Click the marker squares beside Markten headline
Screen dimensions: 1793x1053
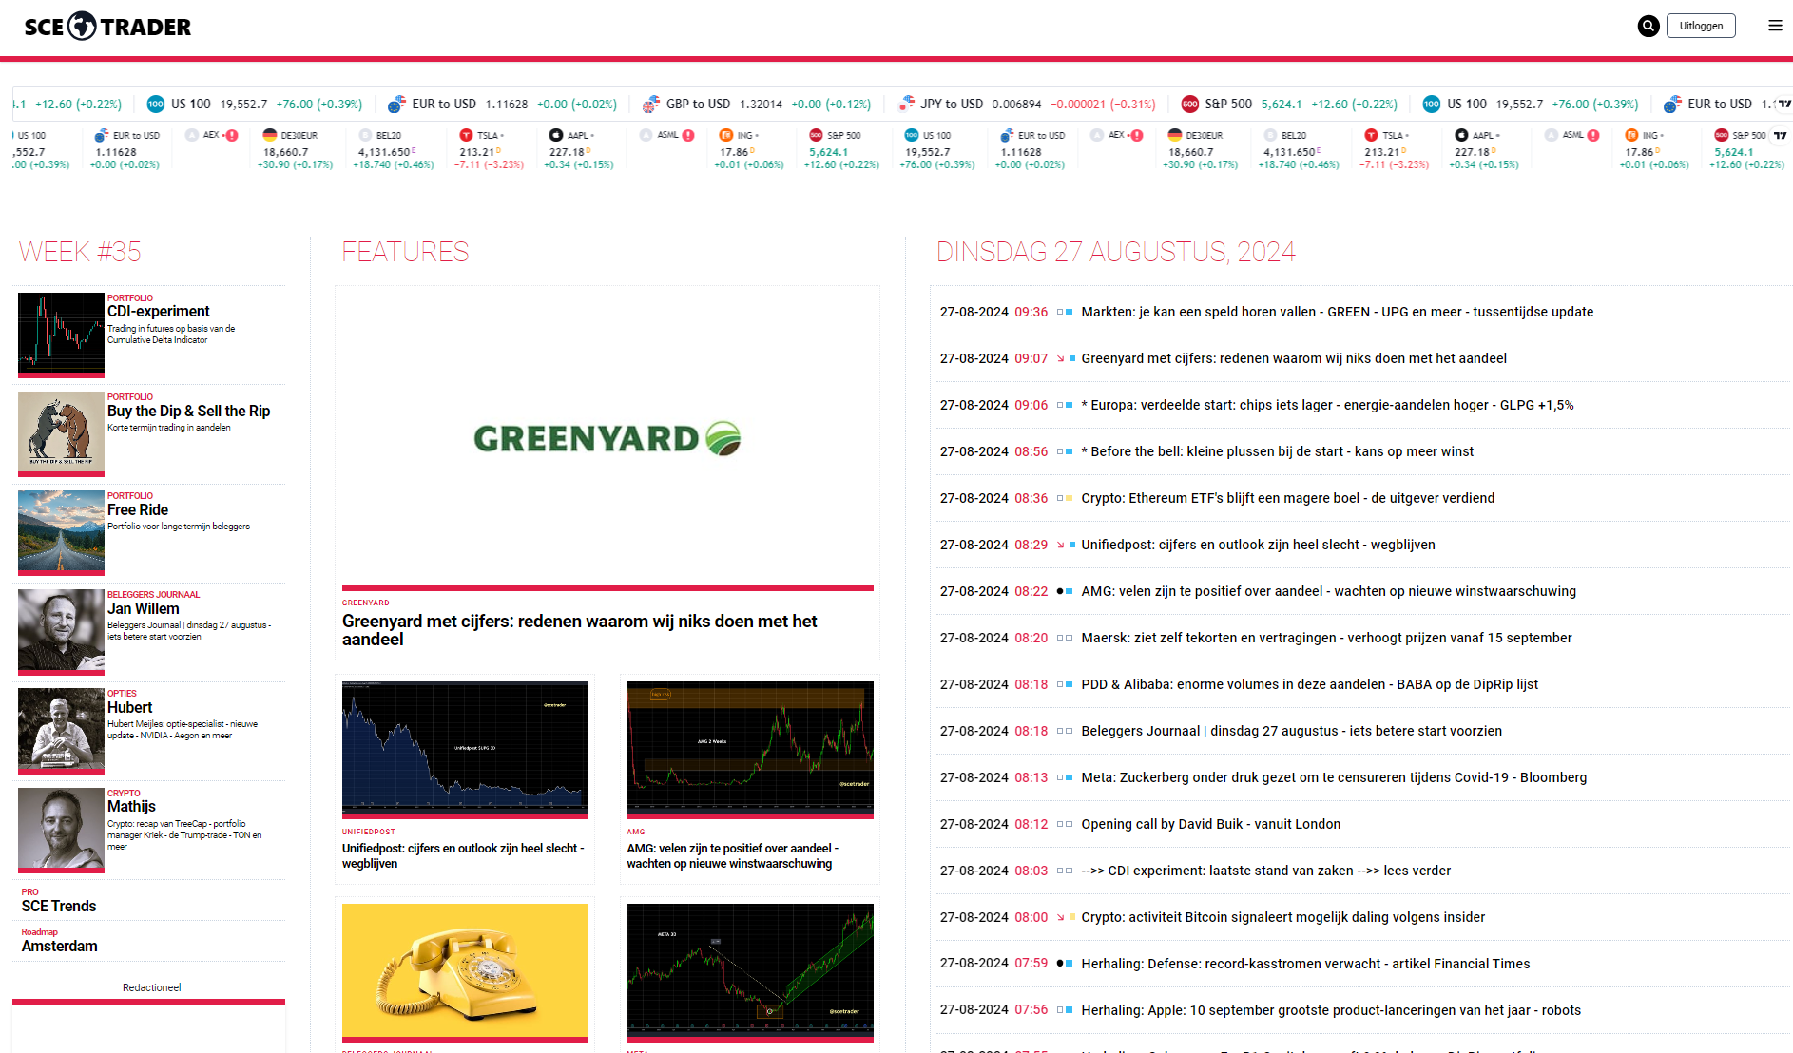point(1065,312)
